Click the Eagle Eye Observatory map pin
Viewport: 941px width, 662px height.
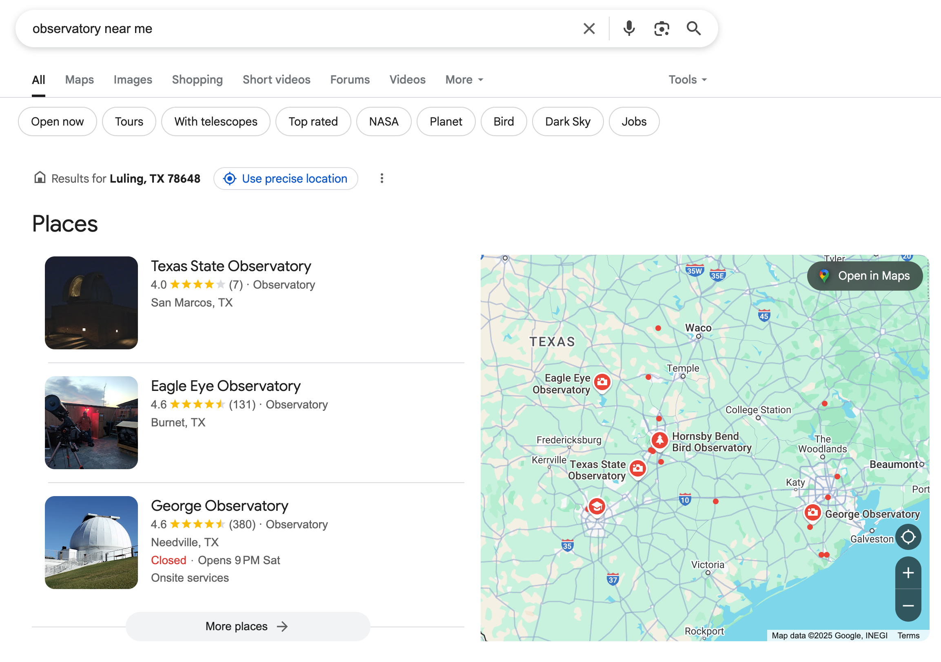(x=602, y=383)
